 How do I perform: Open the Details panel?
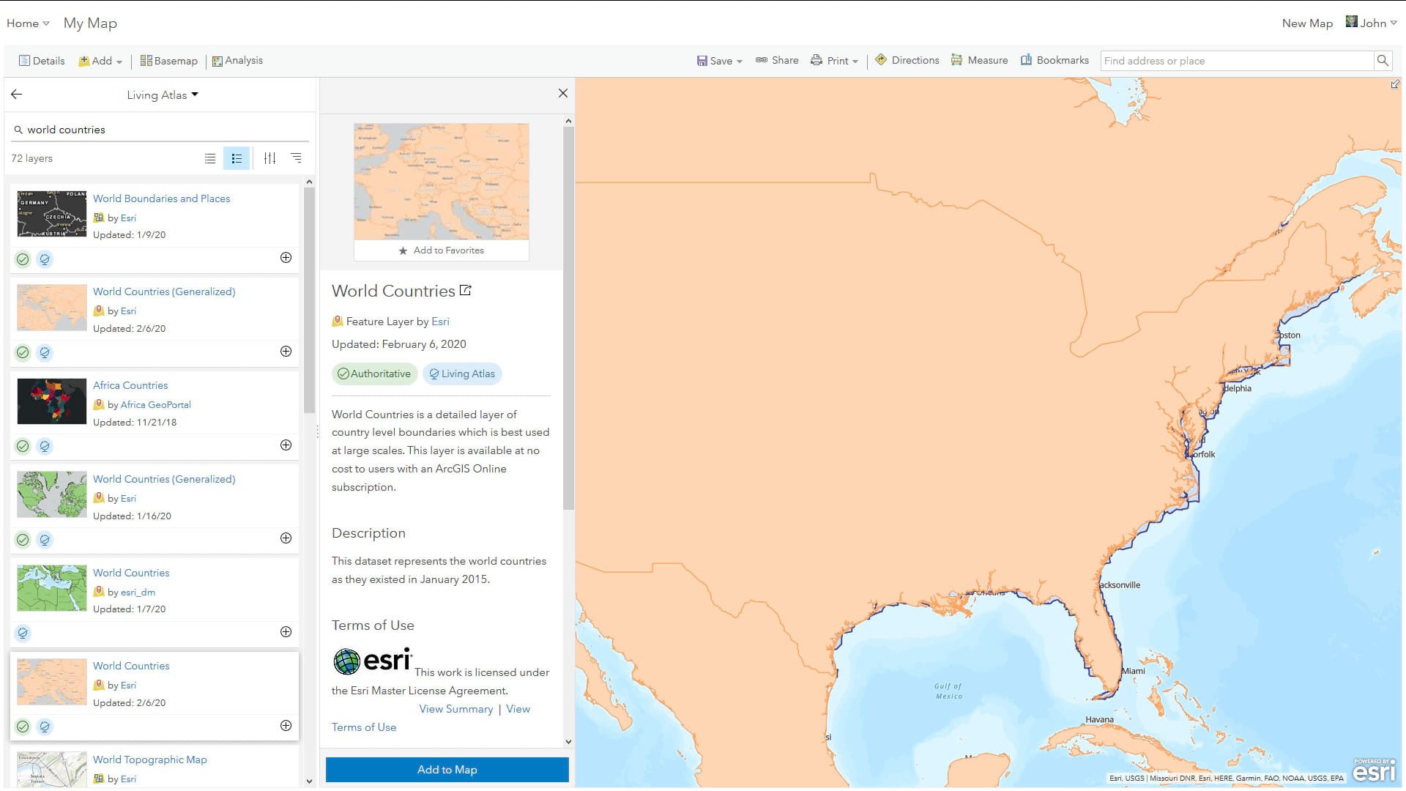(42, 61)
